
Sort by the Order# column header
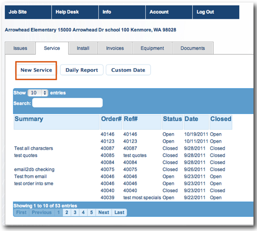(111, 122)
